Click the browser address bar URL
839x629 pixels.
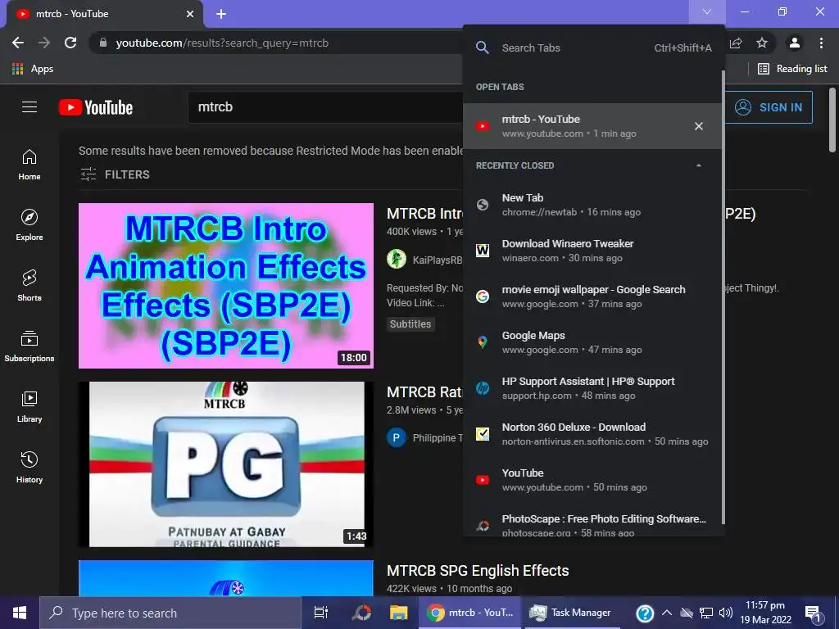tap(222, 43)
